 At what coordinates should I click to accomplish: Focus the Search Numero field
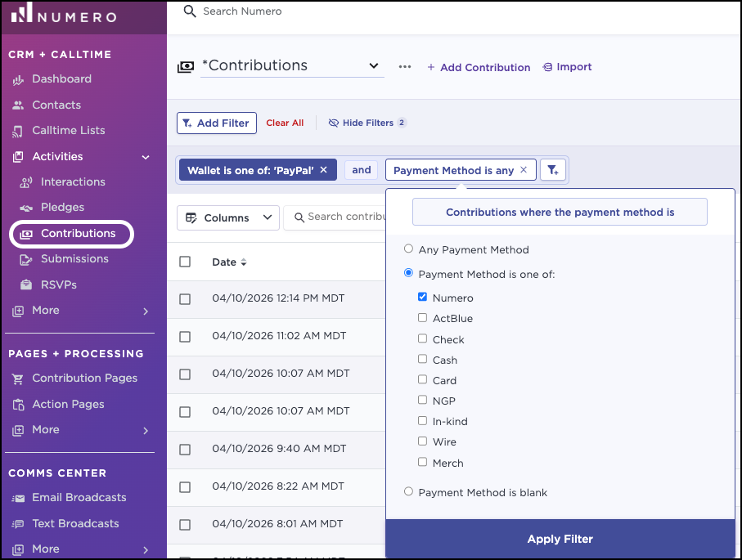tap(242, 11)
